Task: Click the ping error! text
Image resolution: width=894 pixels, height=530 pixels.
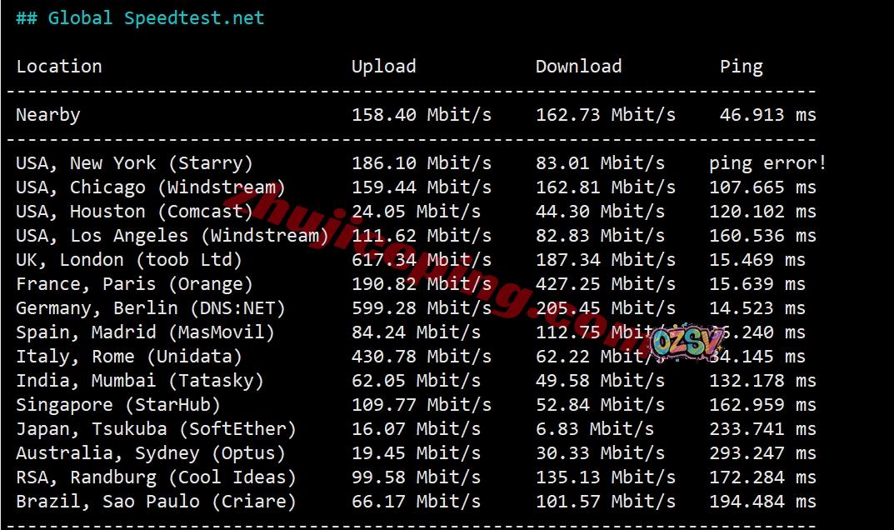Action: click(767, 163)
